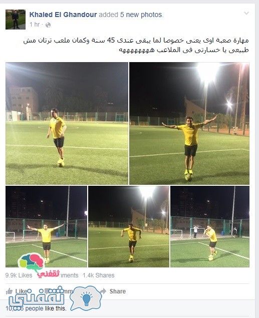Click Khaled El Ghandour's profile picture
The height and width of the screenshot is (318, 259).
(x=16, y=20)
